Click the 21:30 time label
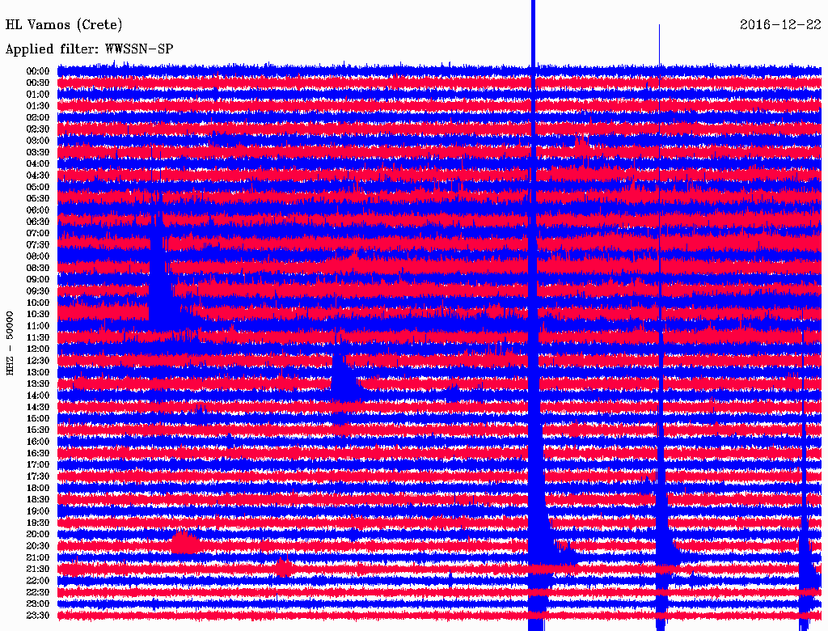The height and width of the screenshot is (631, 828). pyautogui.click(x=38, y=570)
